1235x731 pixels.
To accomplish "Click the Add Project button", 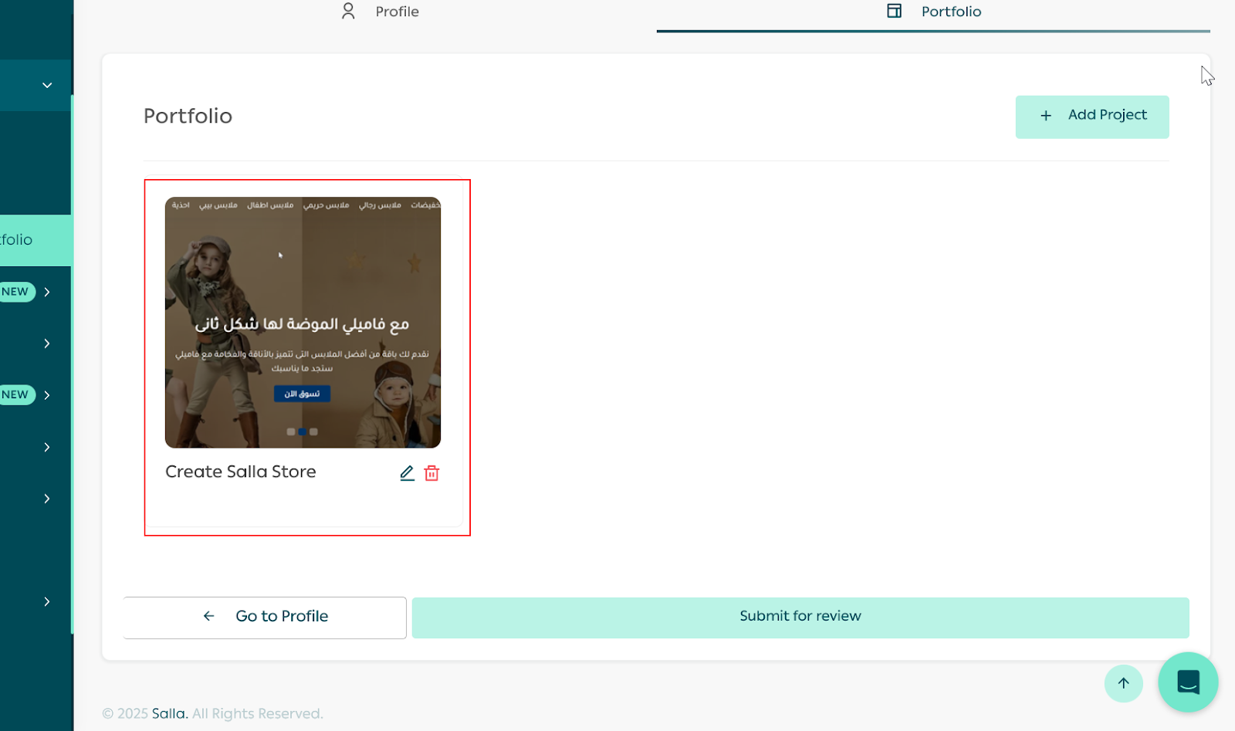I will coord(1091,117).
